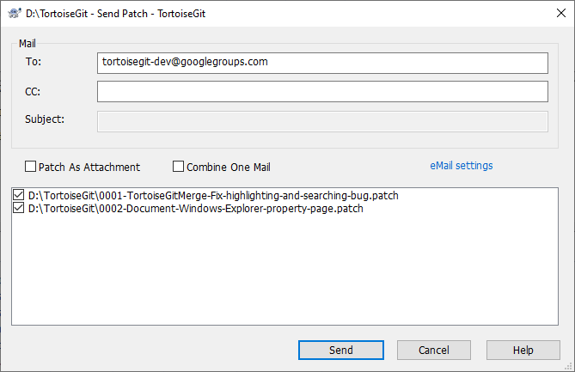Enable the Patch As Attachment checkbox
Image resolution: width=575 pixels, height=372 pixels.
[x=31, y=167]
